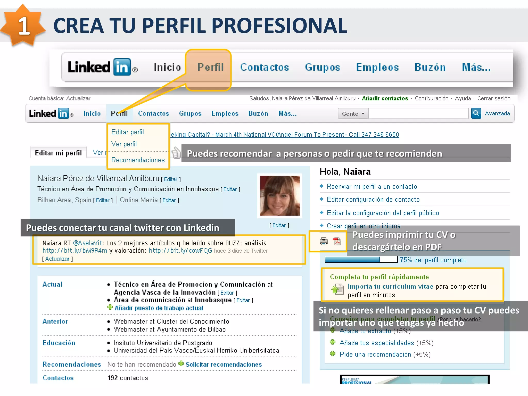Click the Educación section heading
The width and height of the screenshot is (528, 396).
coord(59,343)
